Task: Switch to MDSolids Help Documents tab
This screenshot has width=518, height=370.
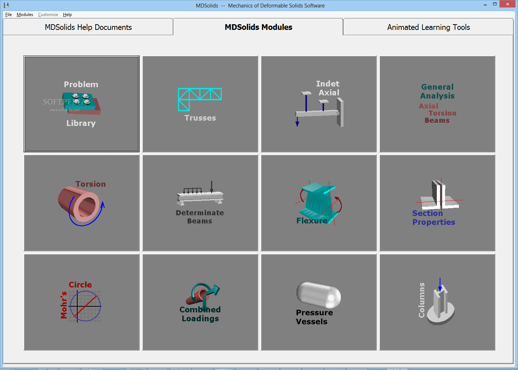Action: [x=88, y=27]
